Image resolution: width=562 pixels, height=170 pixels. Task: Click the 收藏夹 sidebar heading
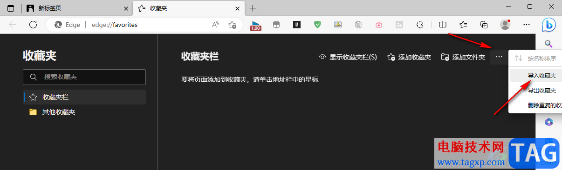(40, 56)
